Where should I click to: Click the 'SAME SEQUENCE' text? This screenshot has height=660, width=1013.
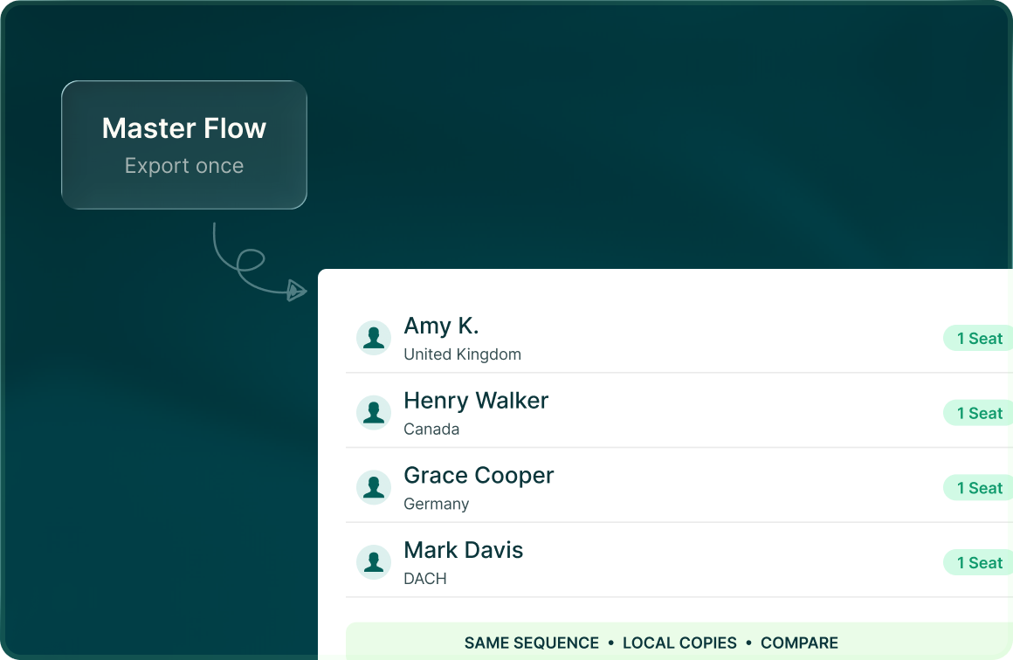[532, 643]
